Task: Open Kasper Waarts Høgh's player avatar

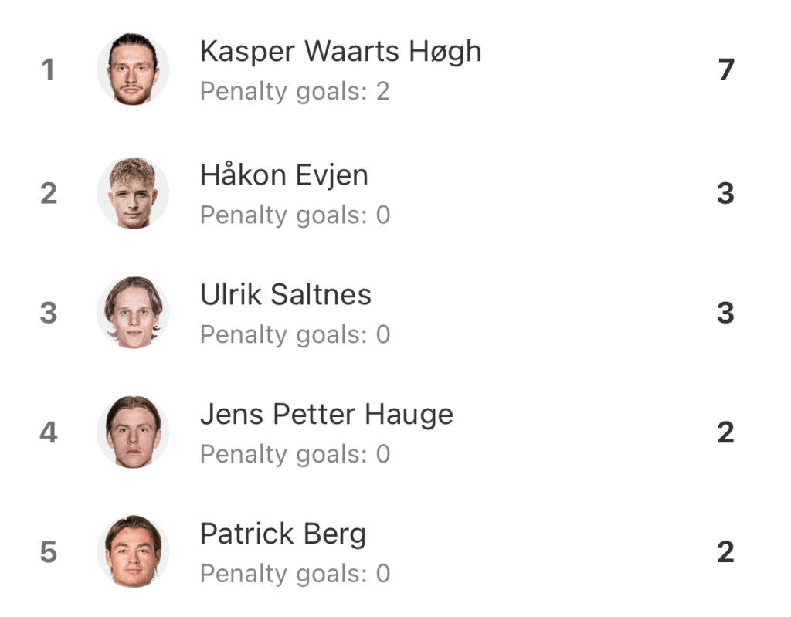Action: (133, 69)
